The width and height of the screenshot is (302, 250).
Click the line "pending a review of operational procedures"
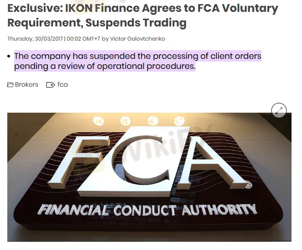(105, 66)
